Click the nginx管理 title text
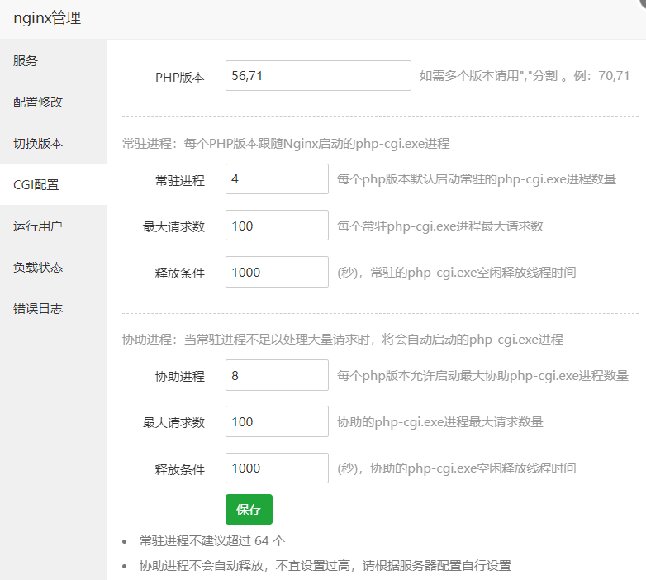646x580 pixels. click(47, 18)
